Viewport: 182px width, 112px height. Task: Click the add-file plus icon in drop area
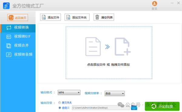123,46
